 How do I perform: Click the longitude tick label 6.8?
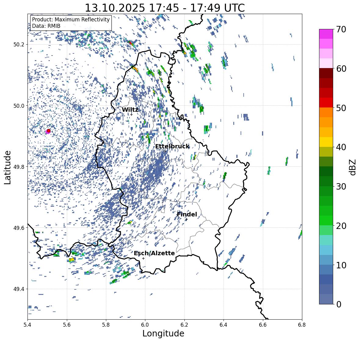[x=302, y=325]
